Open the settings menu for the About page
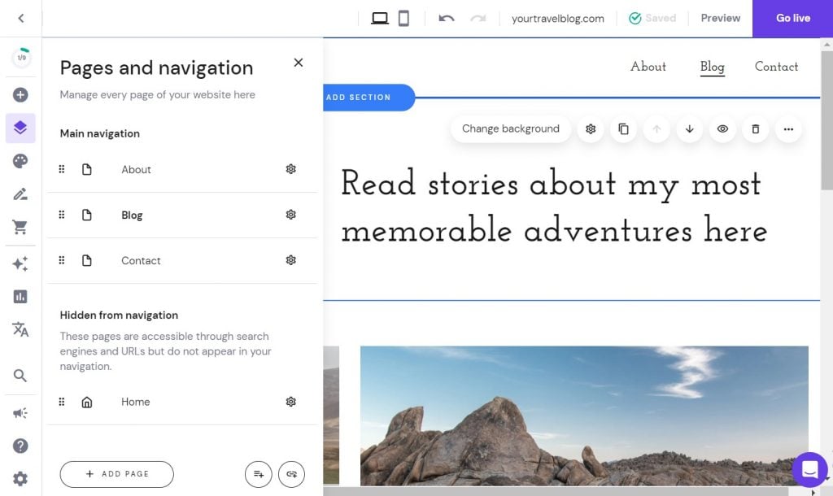The height and width of the screenshot is (496, 833). point(290,169)
